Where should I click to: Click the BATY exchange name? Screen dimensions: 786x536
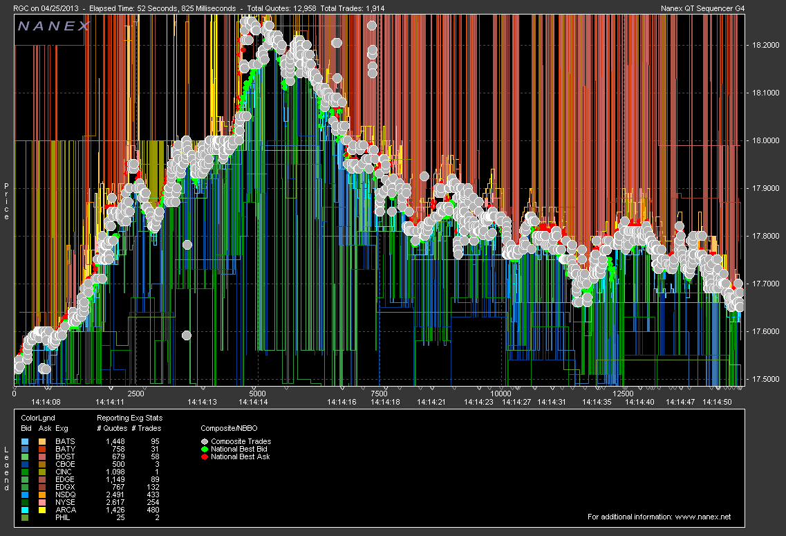[x=65, y=450]
